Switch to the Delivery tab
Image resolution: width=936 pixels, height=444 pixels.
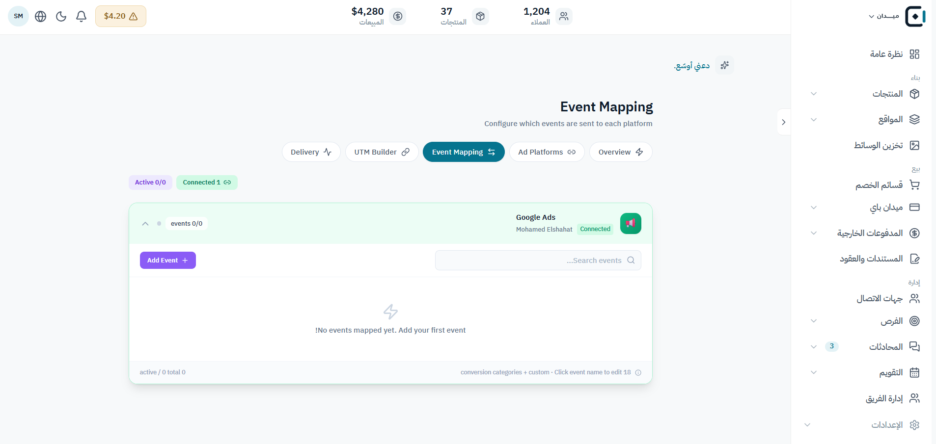pyautogui.click(x=311, y=152)
